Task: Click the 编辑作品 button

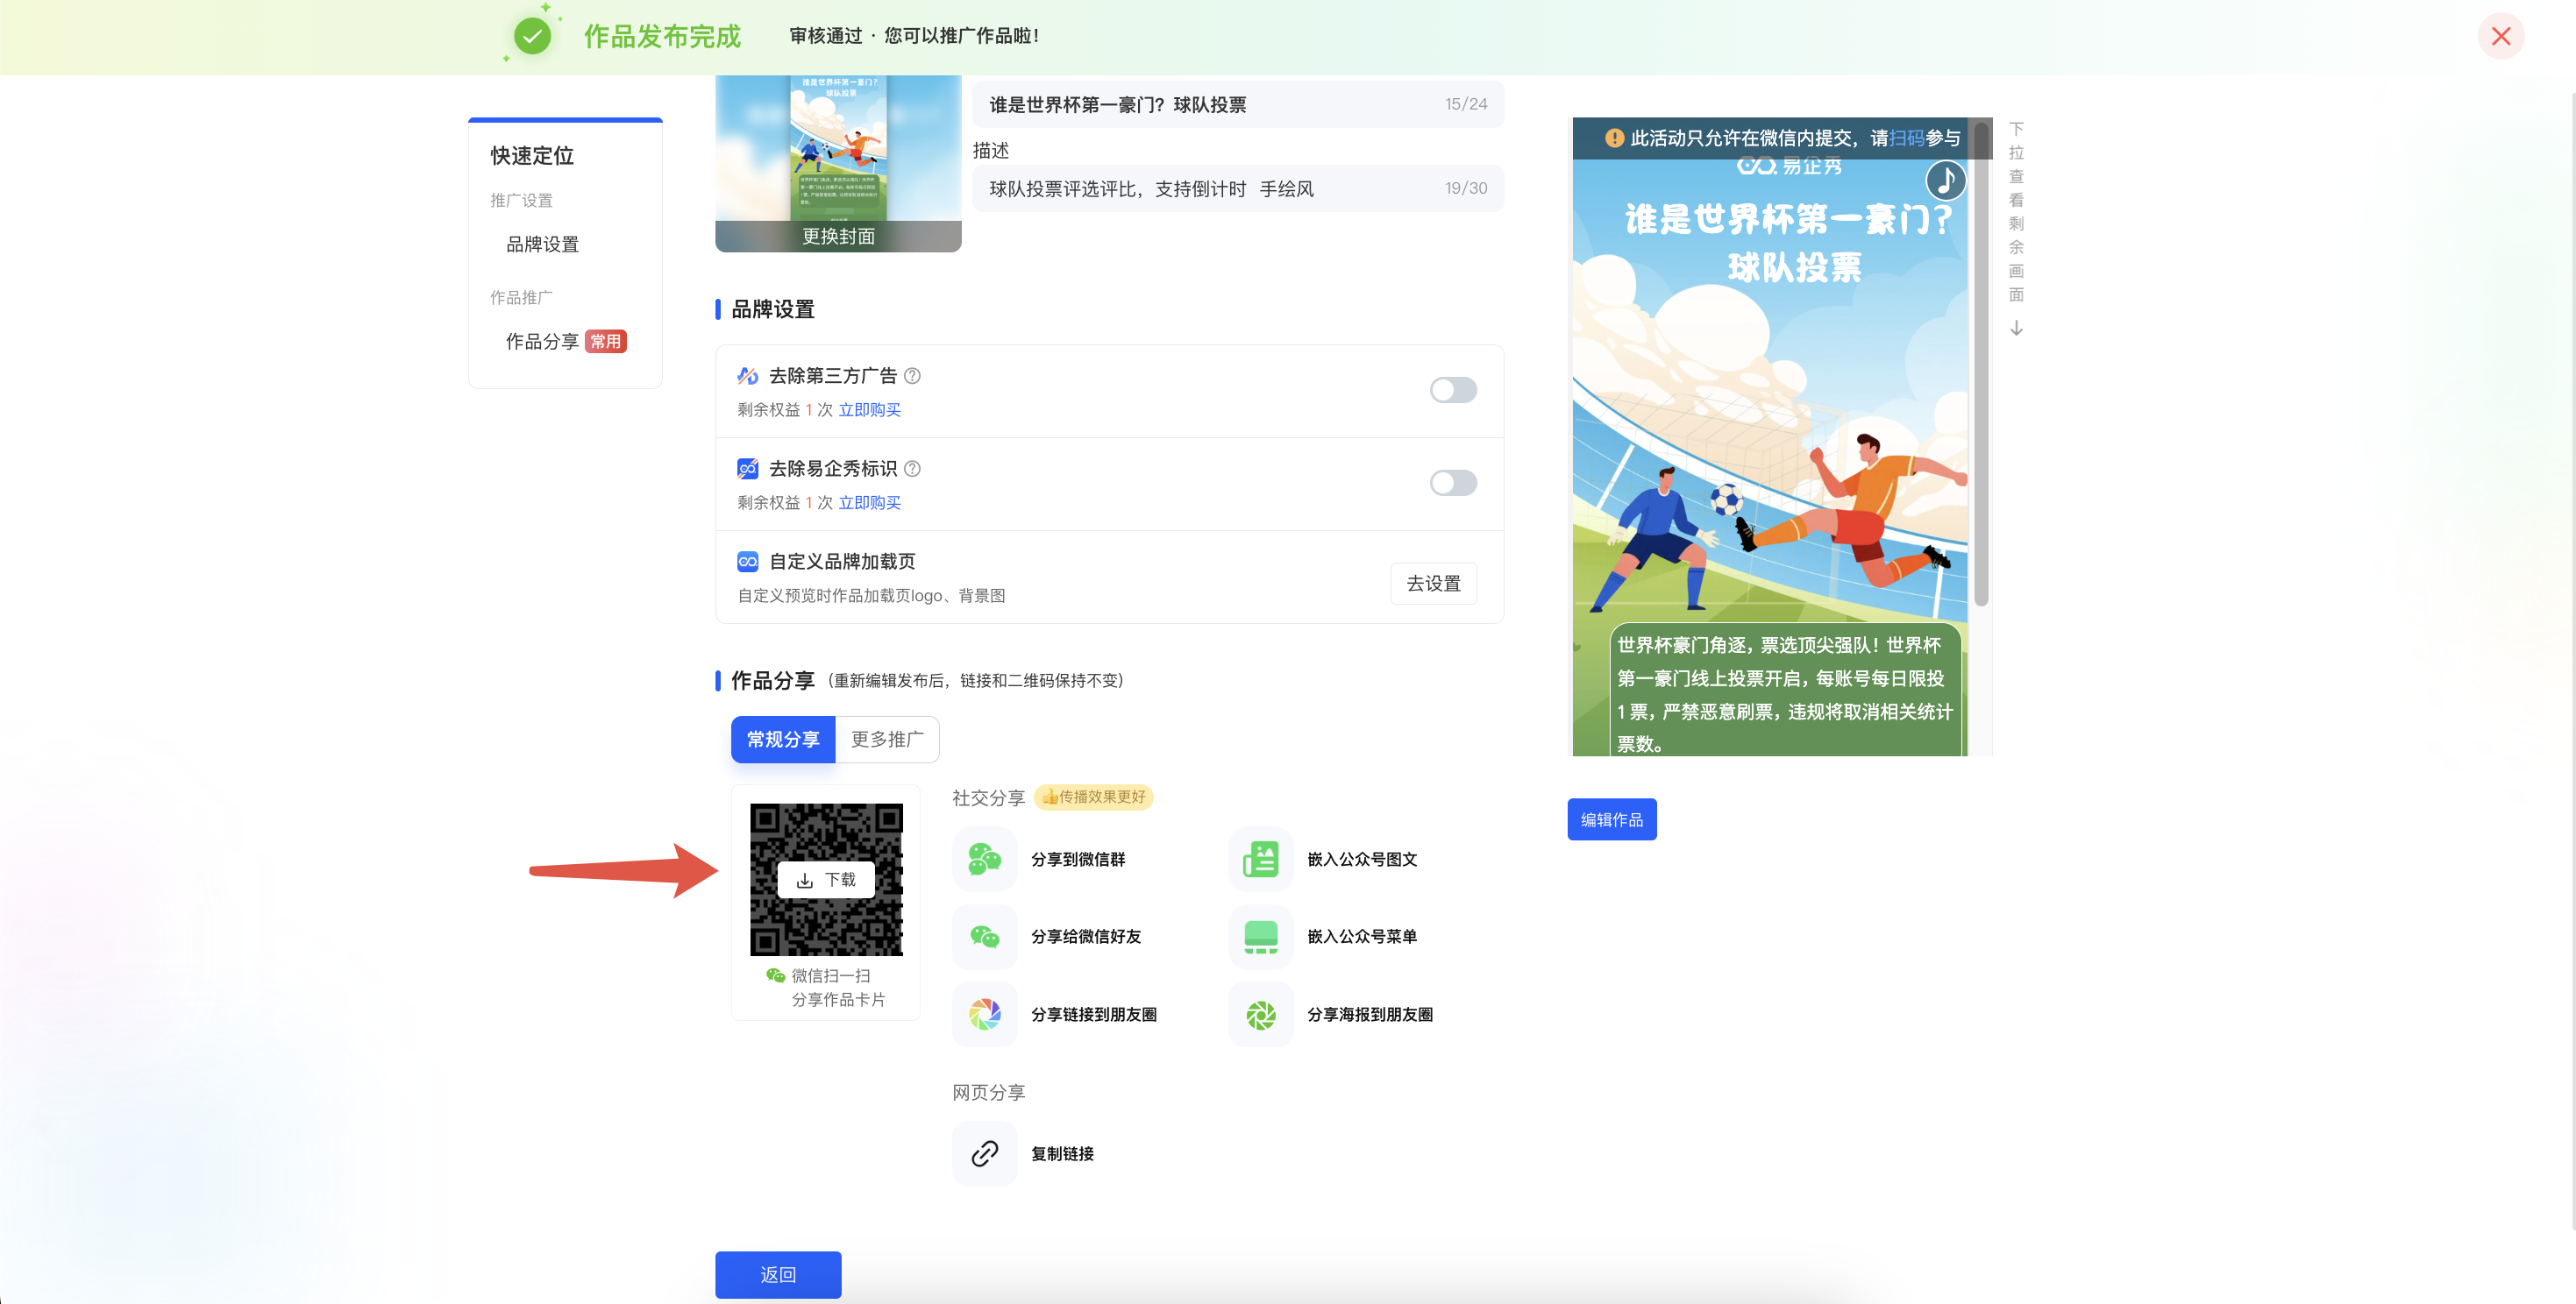Action: coord(1611,819)
